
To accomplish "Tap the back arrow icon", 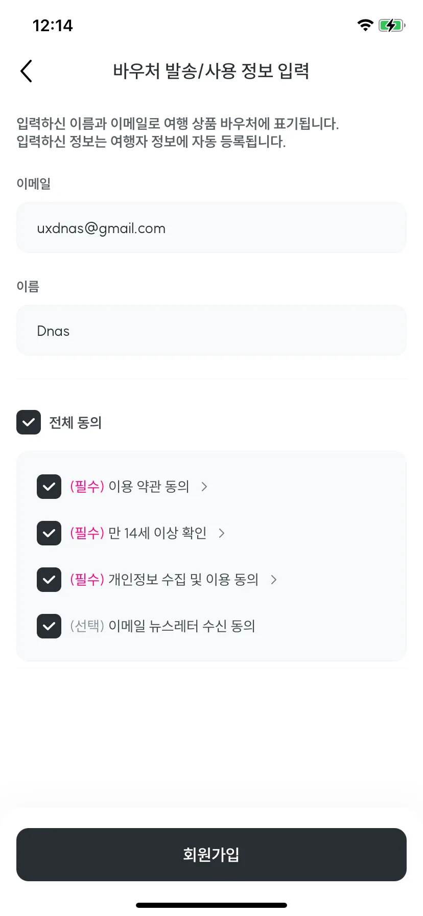I will pyautogui.click(x=27, y=71).
